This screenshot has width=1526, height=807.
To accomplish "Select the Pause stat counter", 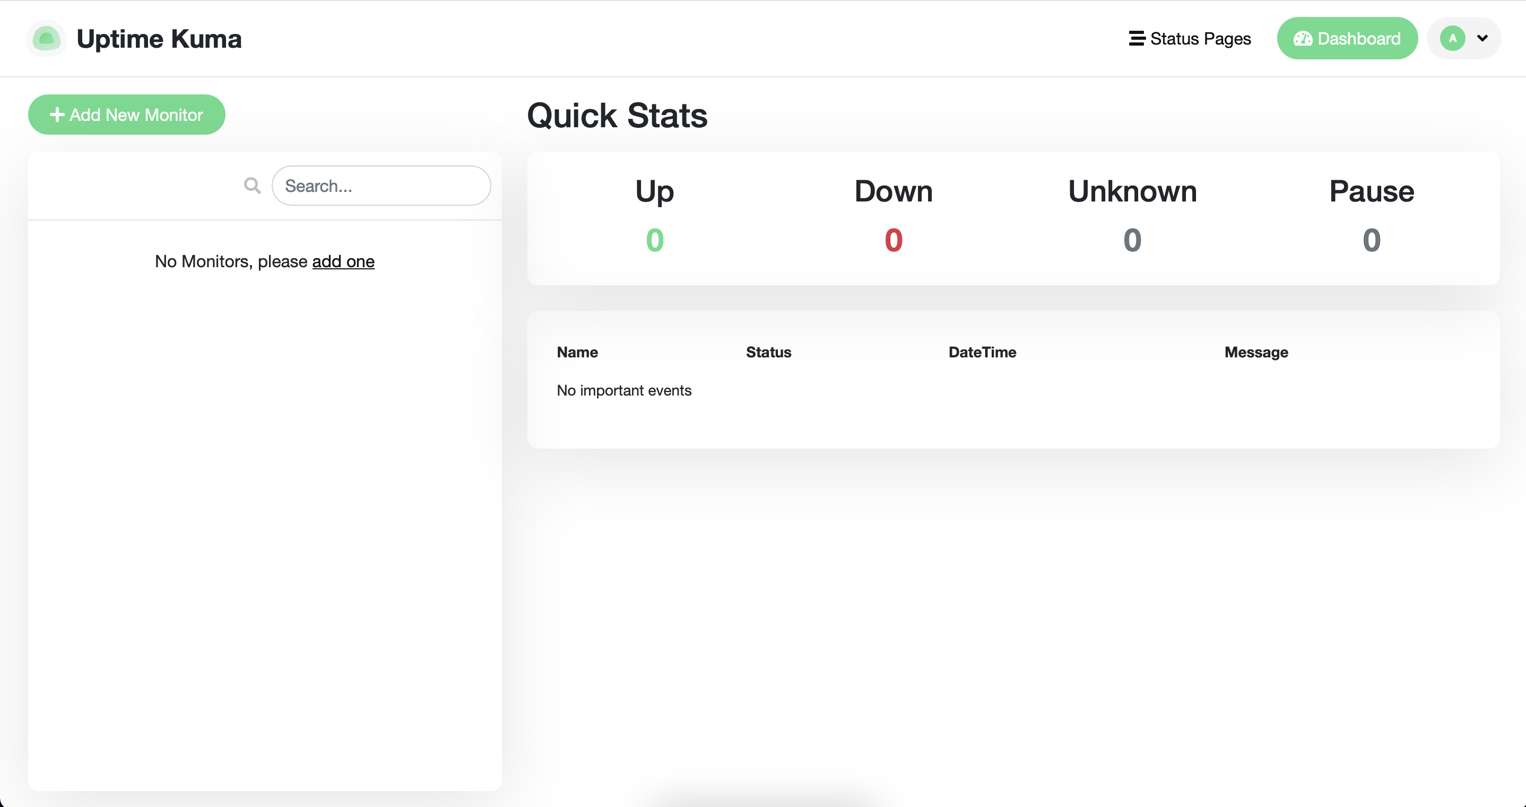I will click(x=1372, y=239).
